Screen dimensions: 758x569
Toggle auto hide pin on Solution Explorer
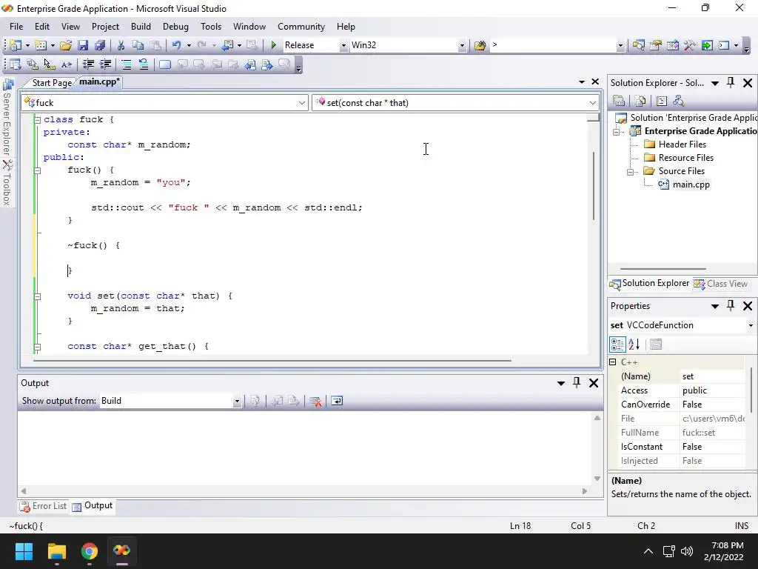(731, 83)
